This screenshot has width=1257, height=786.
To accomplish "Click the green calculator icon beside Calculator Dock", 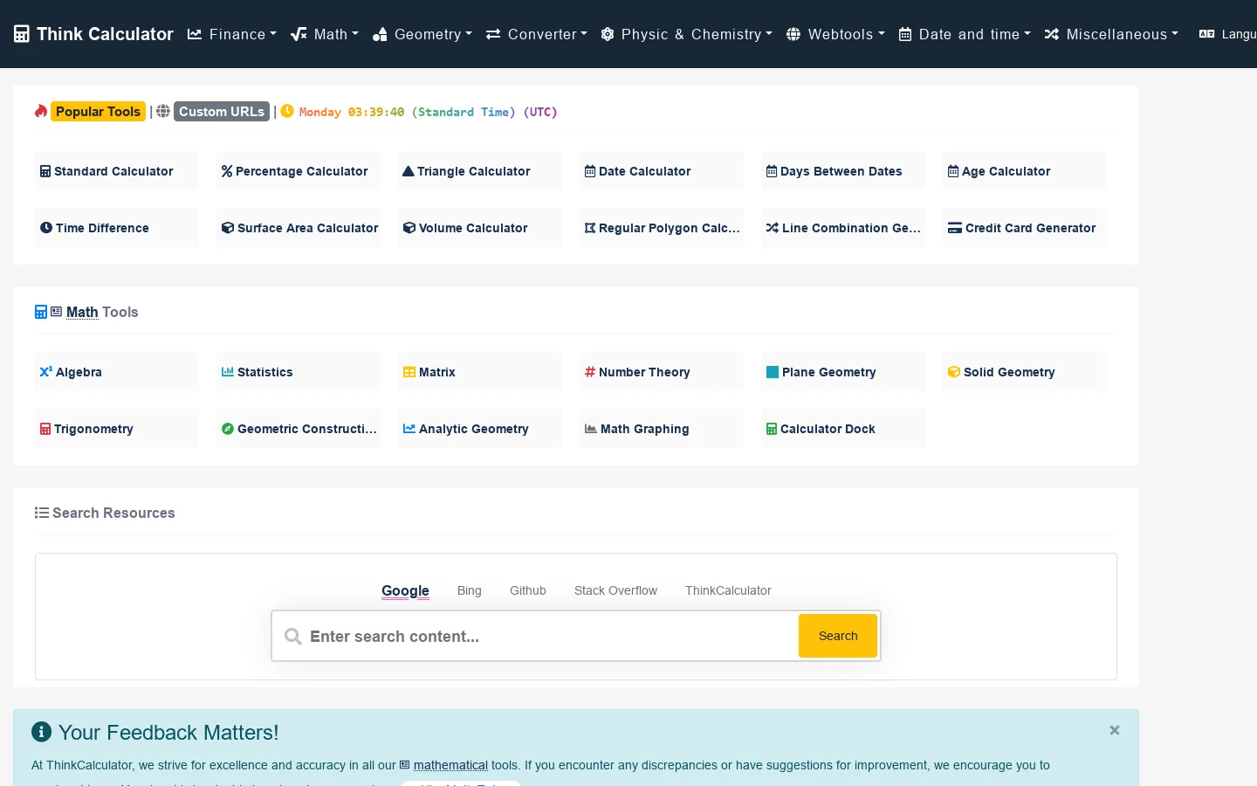I will [772, 429].
